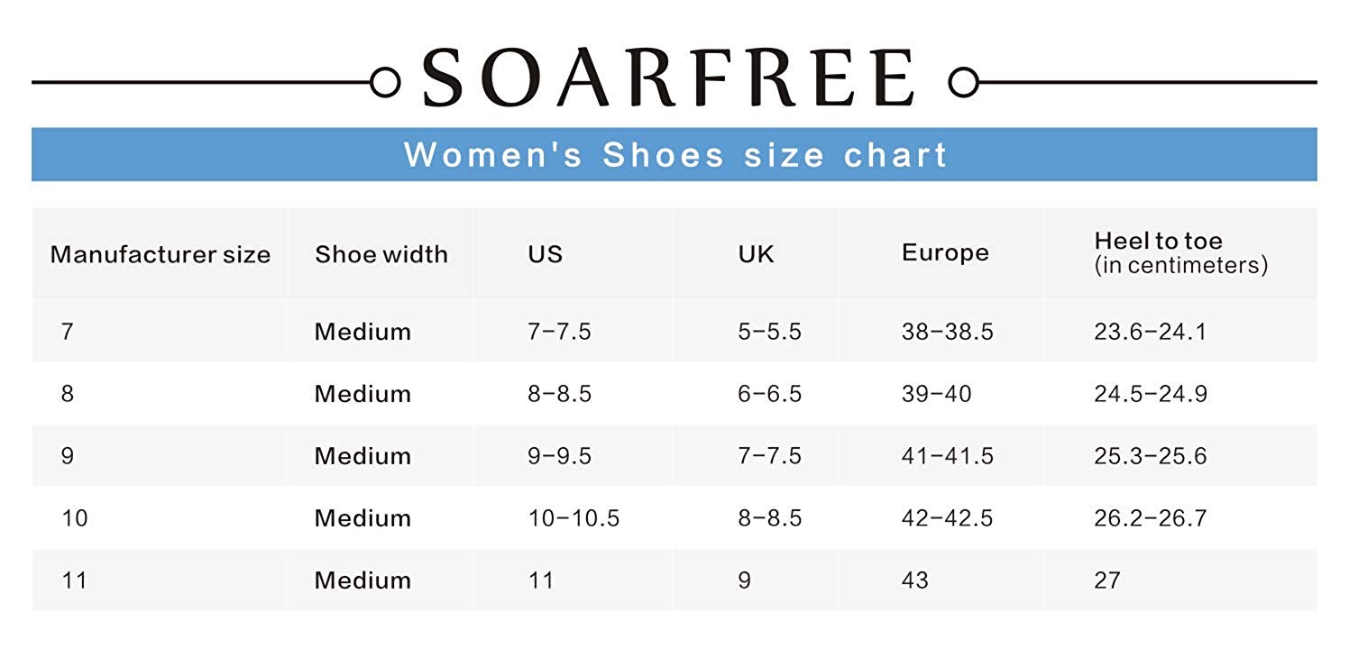Select the Manufacturer size column header
This screenshot has height=658, width=1349.
(x=161, y=254)
